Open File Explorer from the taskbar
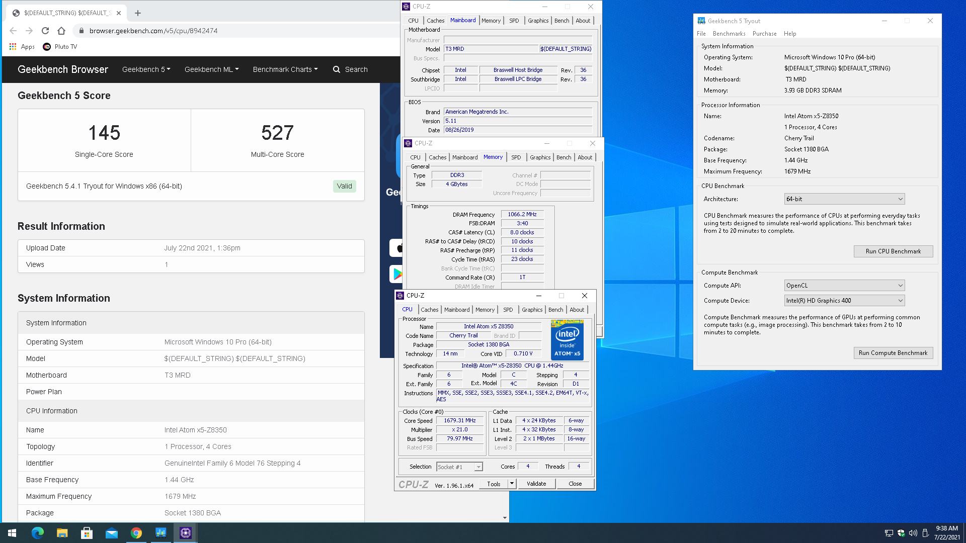 coord(62,533)
